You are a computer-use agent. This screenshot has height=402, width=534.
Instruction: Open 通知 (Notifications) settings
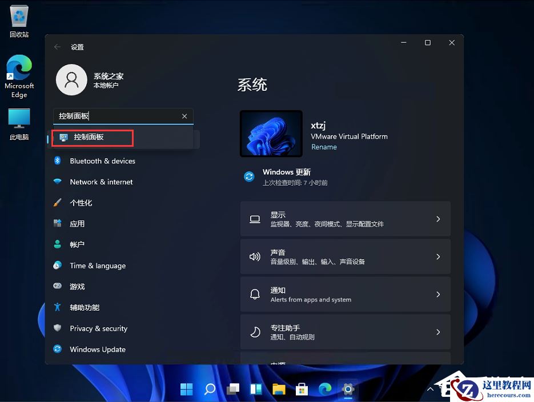345,294
